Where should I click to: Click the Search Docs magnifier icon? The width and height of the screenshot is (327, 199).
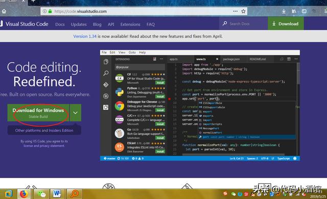tap(225, 23)
